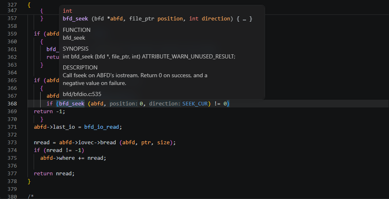Screen dimensions: 389x199
Task: Click 'position' parameter in tooltip signature
Action: coord(170,18)
